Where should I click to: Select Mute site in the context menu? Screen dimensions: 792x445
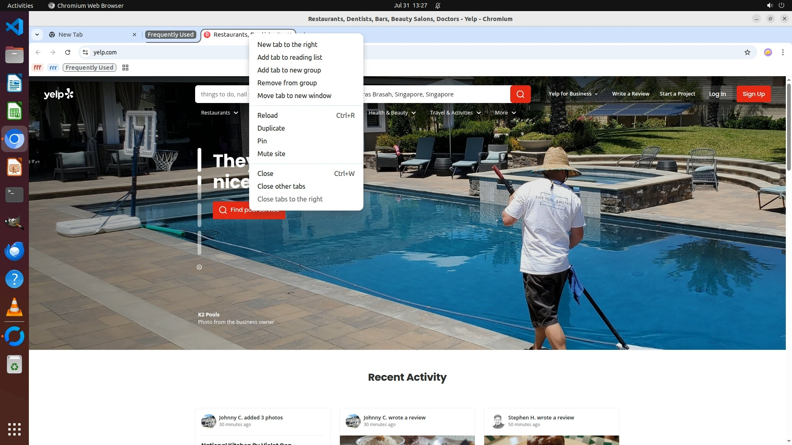[271, 154]
